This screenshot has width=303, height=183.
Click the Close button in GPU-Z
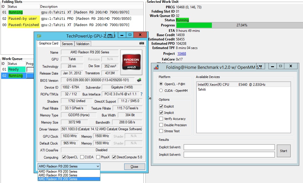[x=135, y=167]
